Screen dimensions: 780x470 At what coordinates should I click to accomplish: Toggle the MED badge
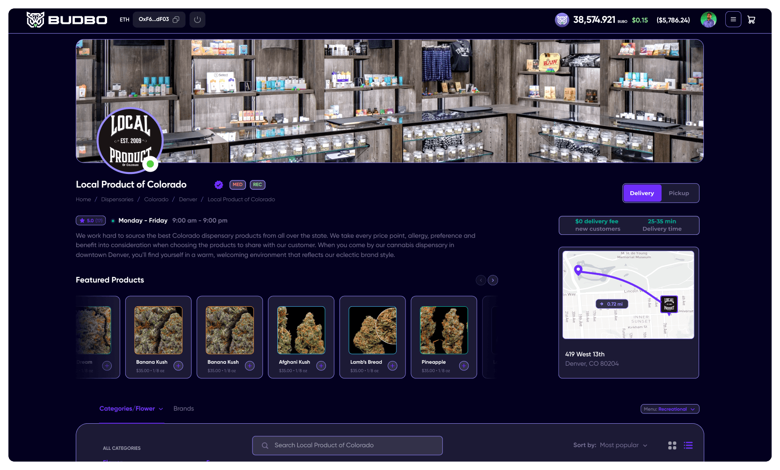point(238,185)
